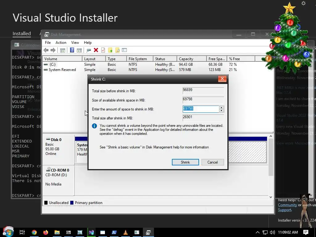This screenshot has width=316, height=237.
Task: Open VLC media player from the taskbar
Action: [125, 232]
